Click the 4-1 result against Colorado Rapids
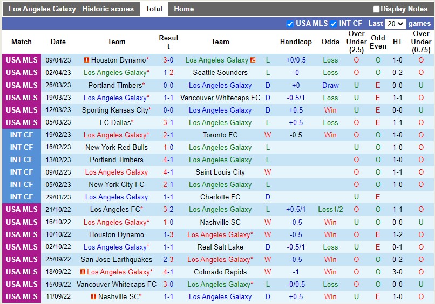This screenshot has height=304, width=435. (168, 272)
